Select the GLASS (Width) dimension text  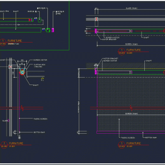(132, 8)
